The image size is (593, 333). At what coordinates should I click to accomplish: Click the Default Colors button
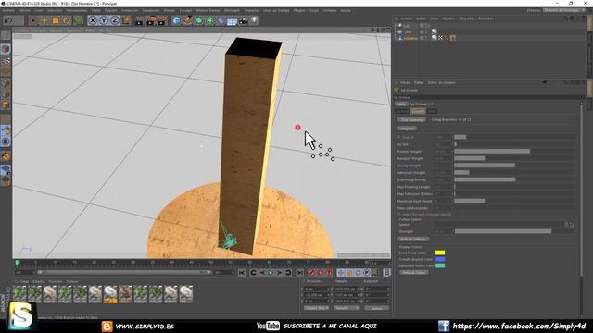tap(413, 272)
